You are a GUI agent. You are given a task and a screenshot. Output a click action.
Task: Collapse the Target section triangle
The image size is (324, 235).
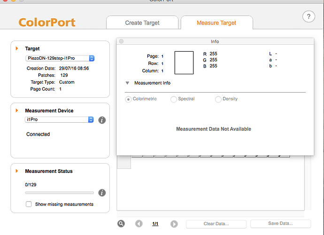point(17,48)
